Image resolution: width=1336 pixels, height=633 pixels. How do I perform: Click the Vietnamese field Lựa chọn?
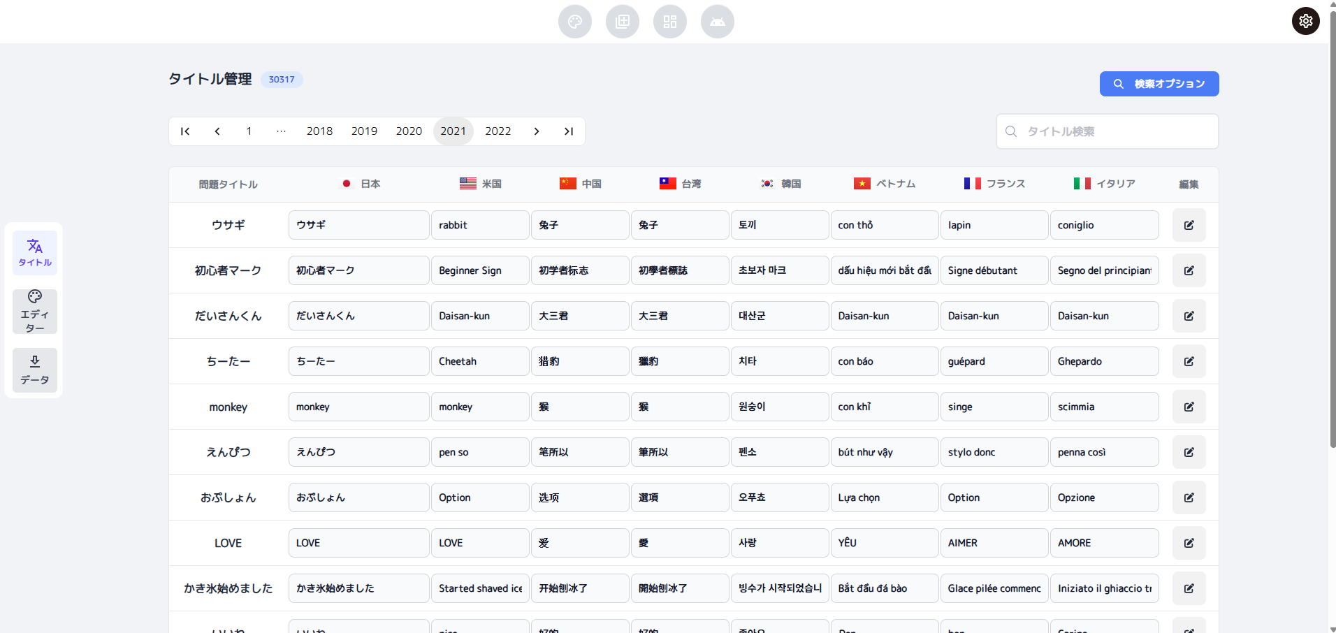[885, 497]
